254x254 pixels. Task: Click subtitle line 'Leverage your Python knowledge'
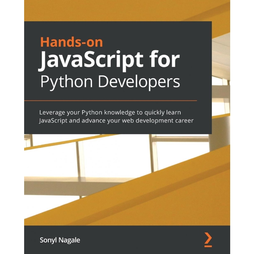110,112
